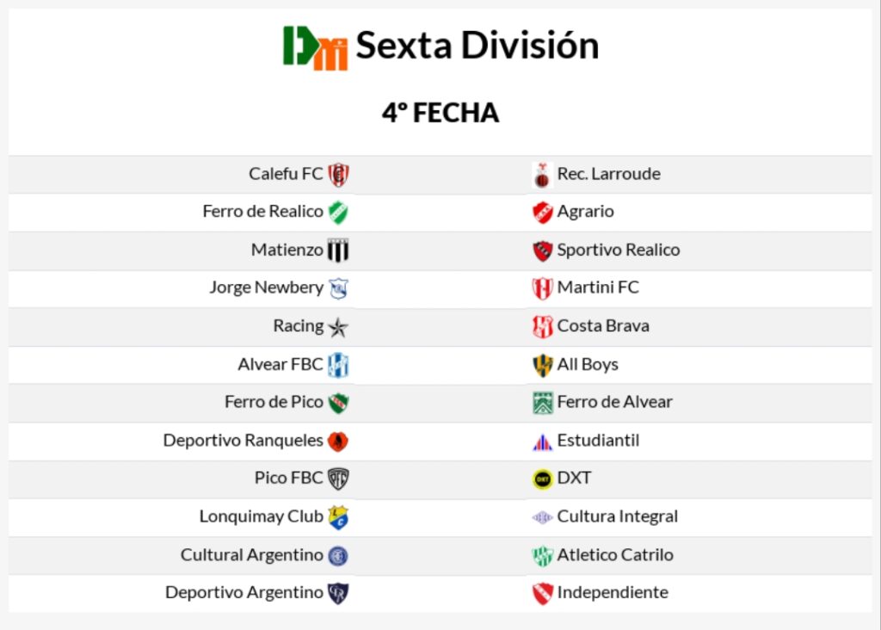Viewport: 881px width, 630px height.
Task: Open the Cultura Integral team name
Action: [617, 516]
